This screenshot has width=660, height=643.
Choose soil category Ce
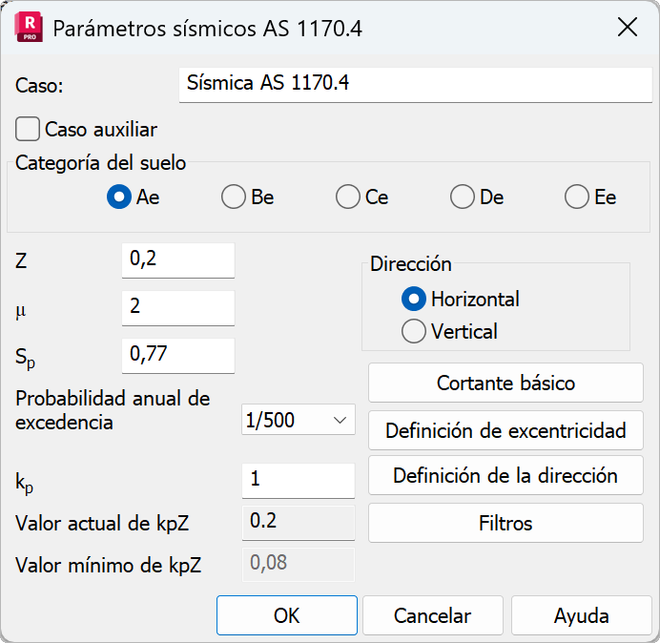pyautogui.click(x=347, y=197)
